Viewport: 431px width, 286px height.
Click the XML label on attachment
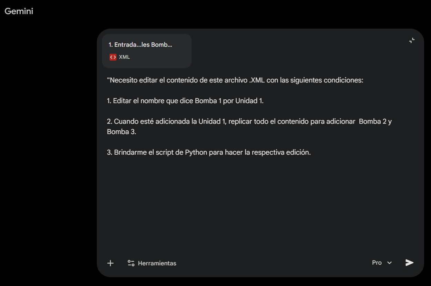tap(124, 57)
